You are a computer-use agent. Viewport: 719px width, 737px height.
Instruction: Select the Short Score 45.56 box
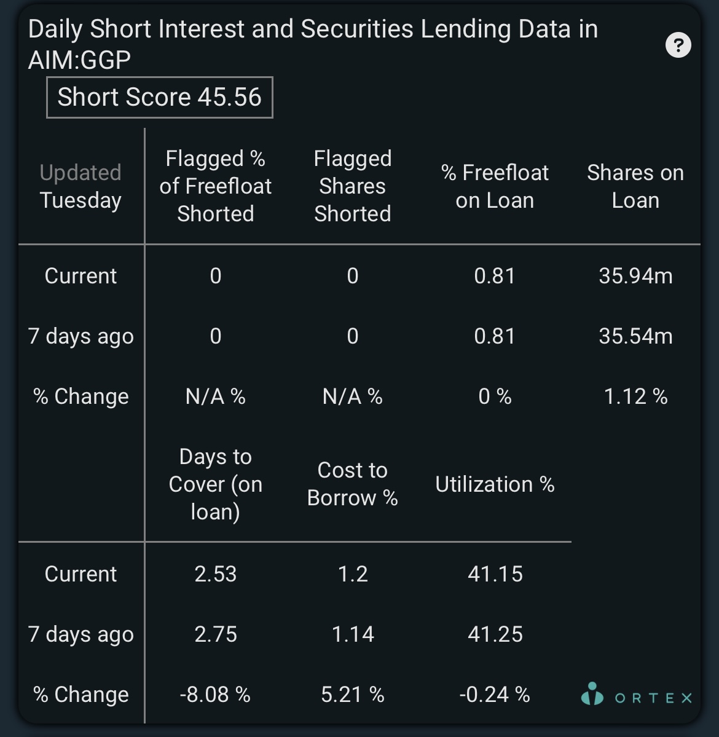pyautogui.click(x=159, y=97)
